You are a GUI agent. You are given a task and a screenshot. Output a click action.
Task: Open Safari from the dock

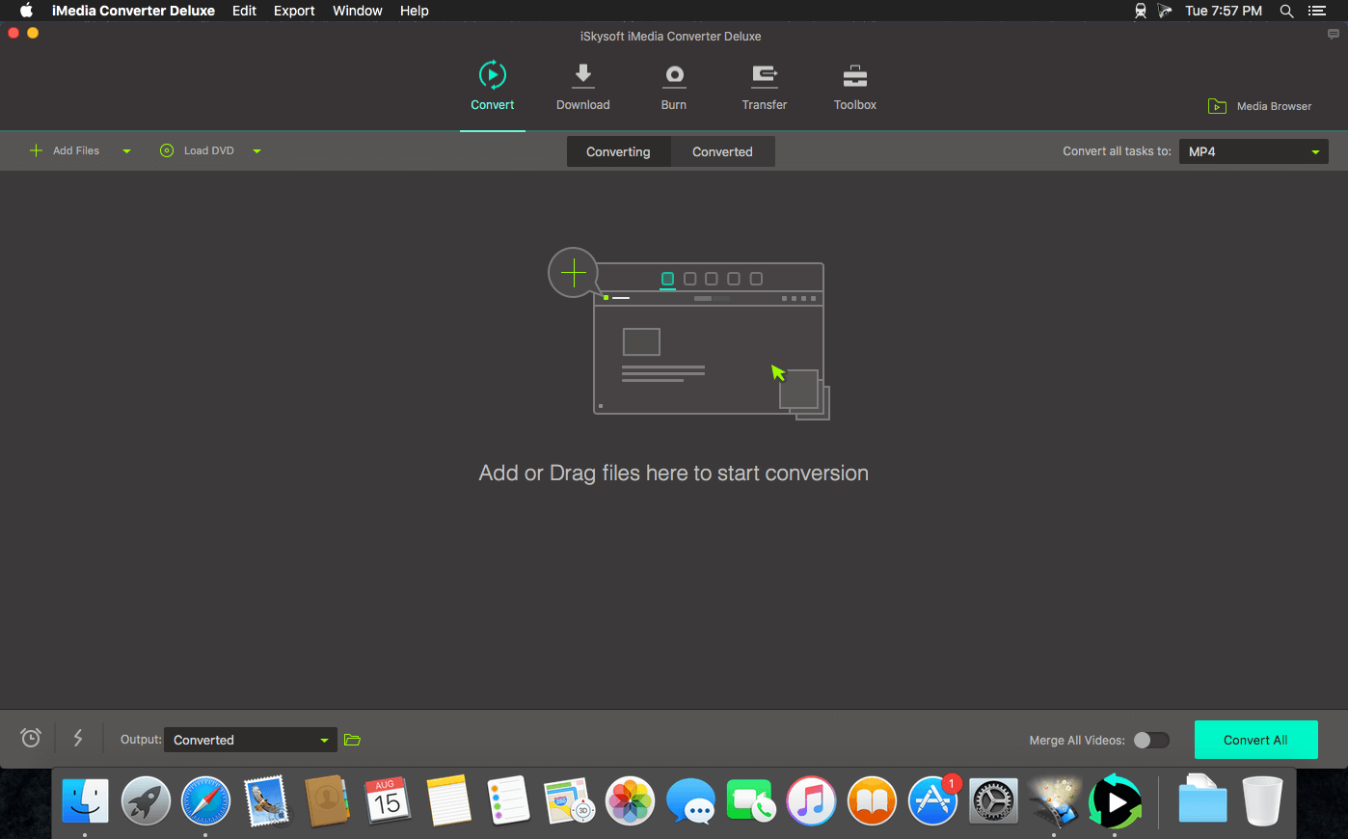[x=206, y=800]
